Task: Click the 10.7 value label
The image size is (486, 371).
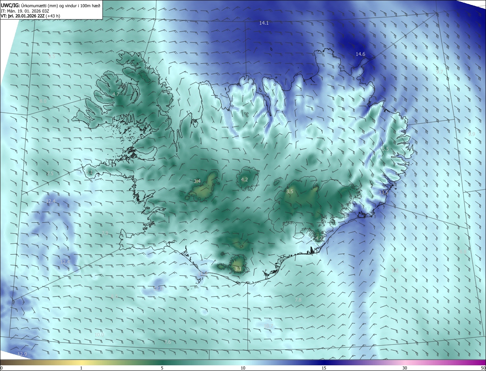Action: pos(268,326)
